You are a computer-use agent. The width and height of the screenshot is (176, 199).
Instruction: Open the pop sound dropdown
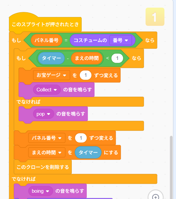click(43, 114)
